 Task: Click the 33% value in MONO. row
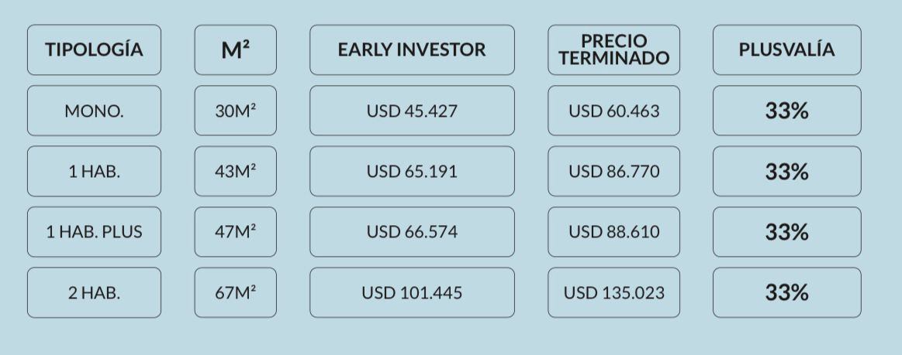click(787, 111)
